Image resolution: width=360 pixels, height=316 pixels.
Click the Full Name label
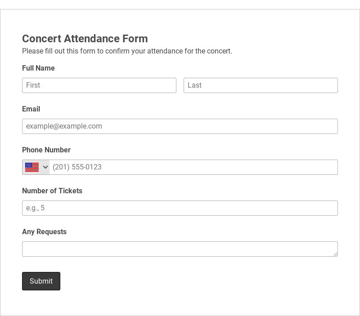coord(38,68)
